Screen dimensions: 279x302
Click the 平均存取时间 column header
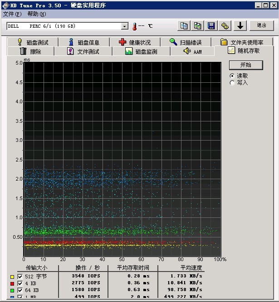coord(133,268)
